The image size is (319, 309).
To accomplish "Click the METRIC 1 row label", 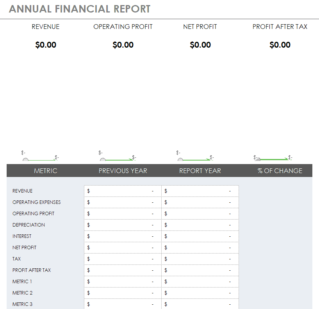I will (x=22, y=282).
